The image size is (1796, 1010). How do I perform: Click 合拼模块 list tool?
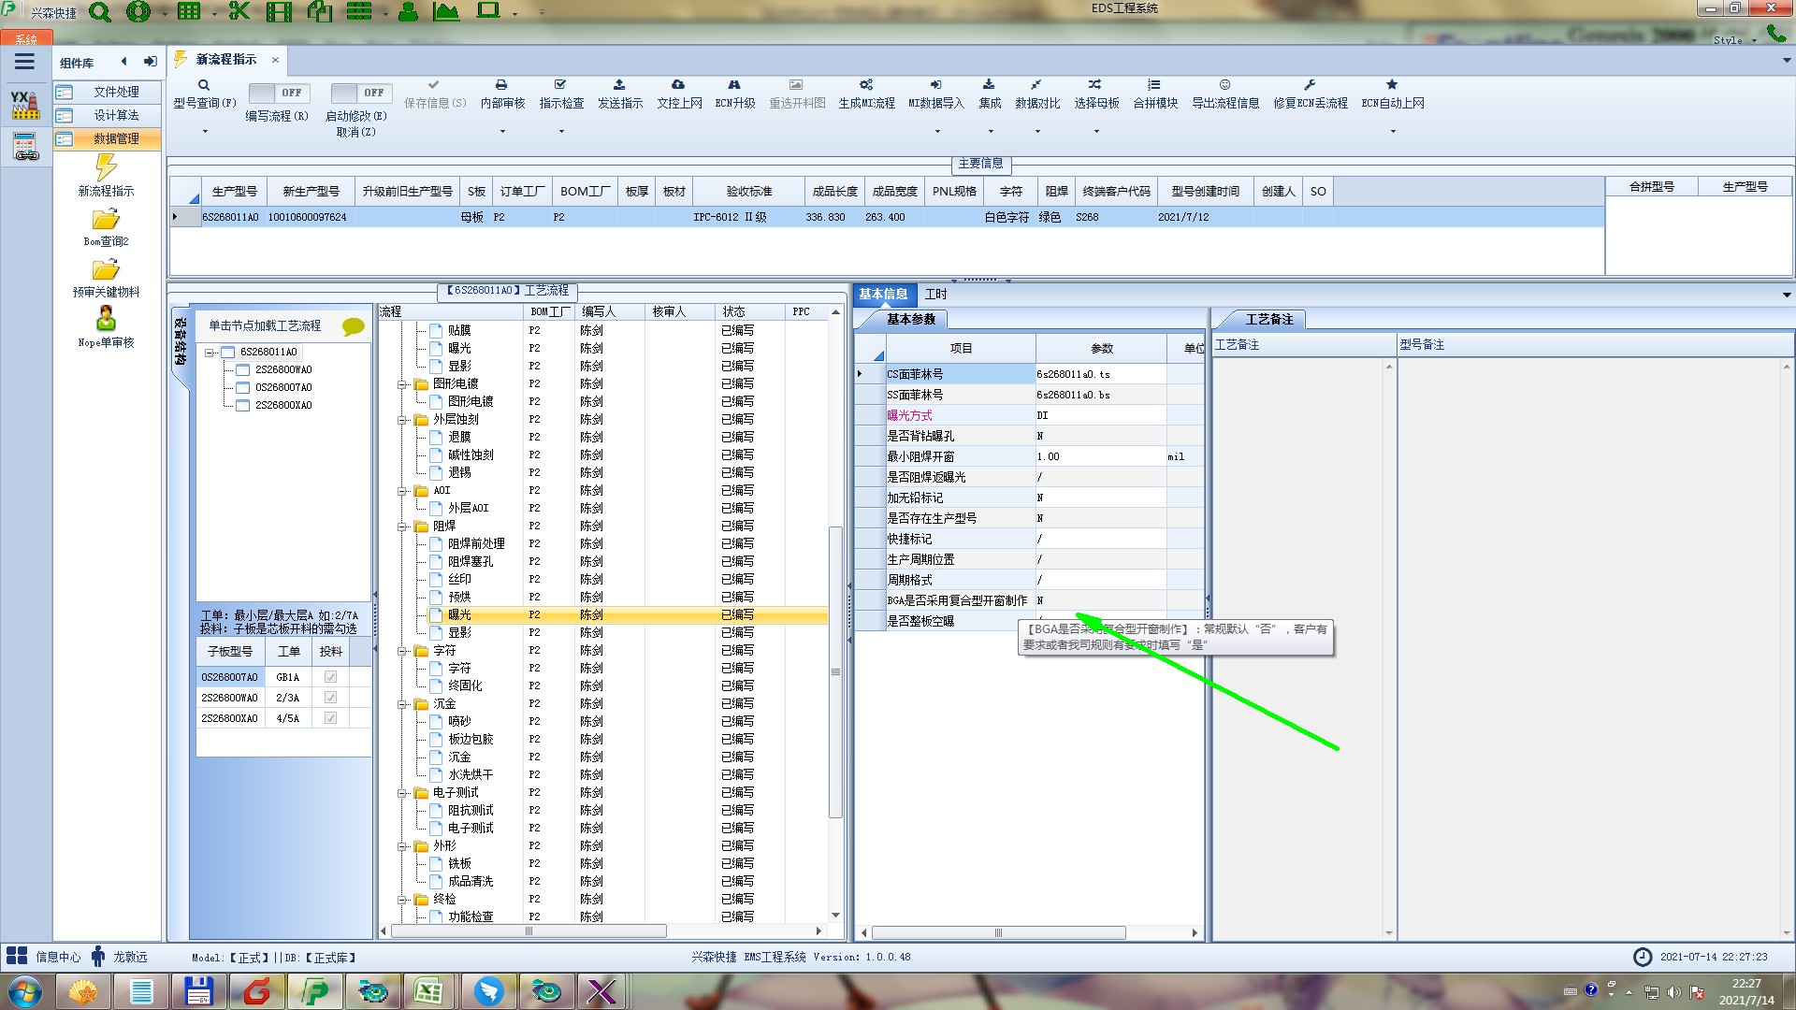(x=1155, y=94)
